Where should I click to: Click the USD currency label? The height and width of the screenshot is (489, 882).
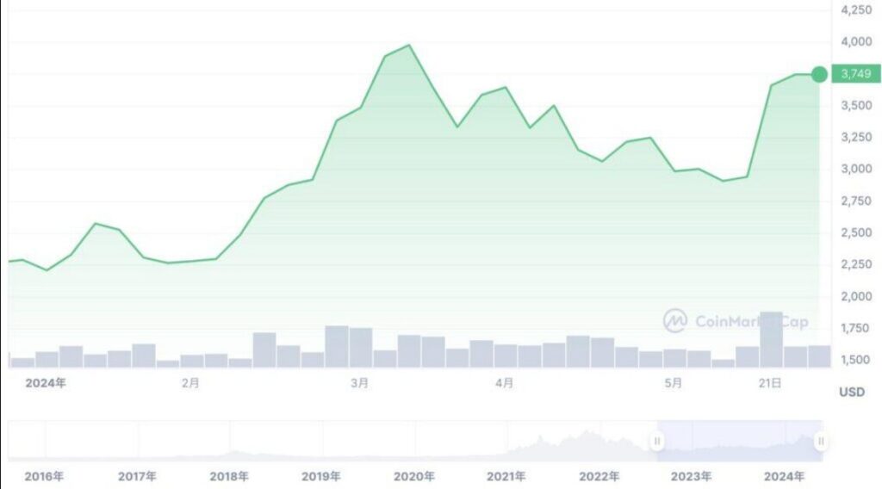[x=851, y=392]
